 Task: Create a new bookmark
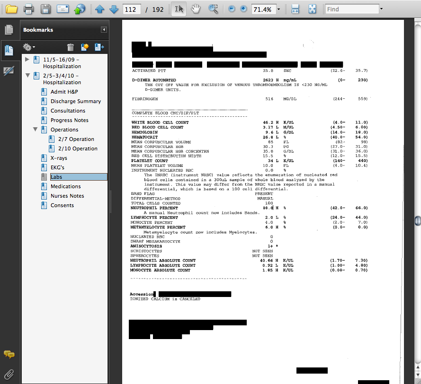tap(85, 47)
